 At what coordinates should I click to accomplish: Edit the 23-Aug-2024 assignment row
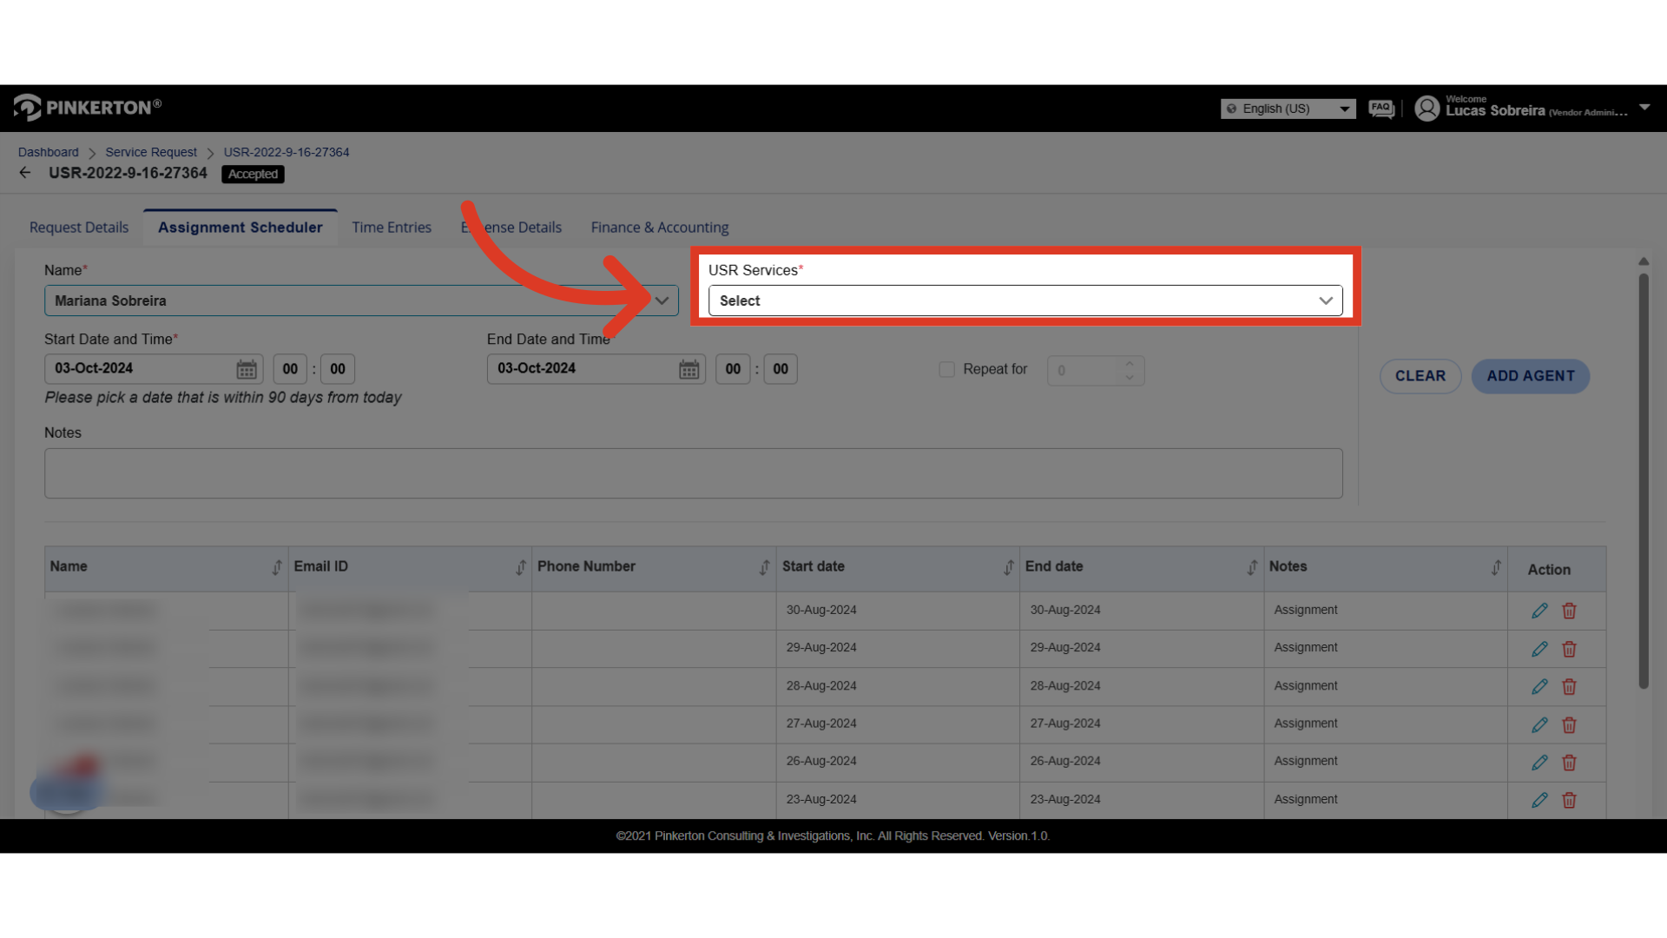click(x=1539, y=800)
